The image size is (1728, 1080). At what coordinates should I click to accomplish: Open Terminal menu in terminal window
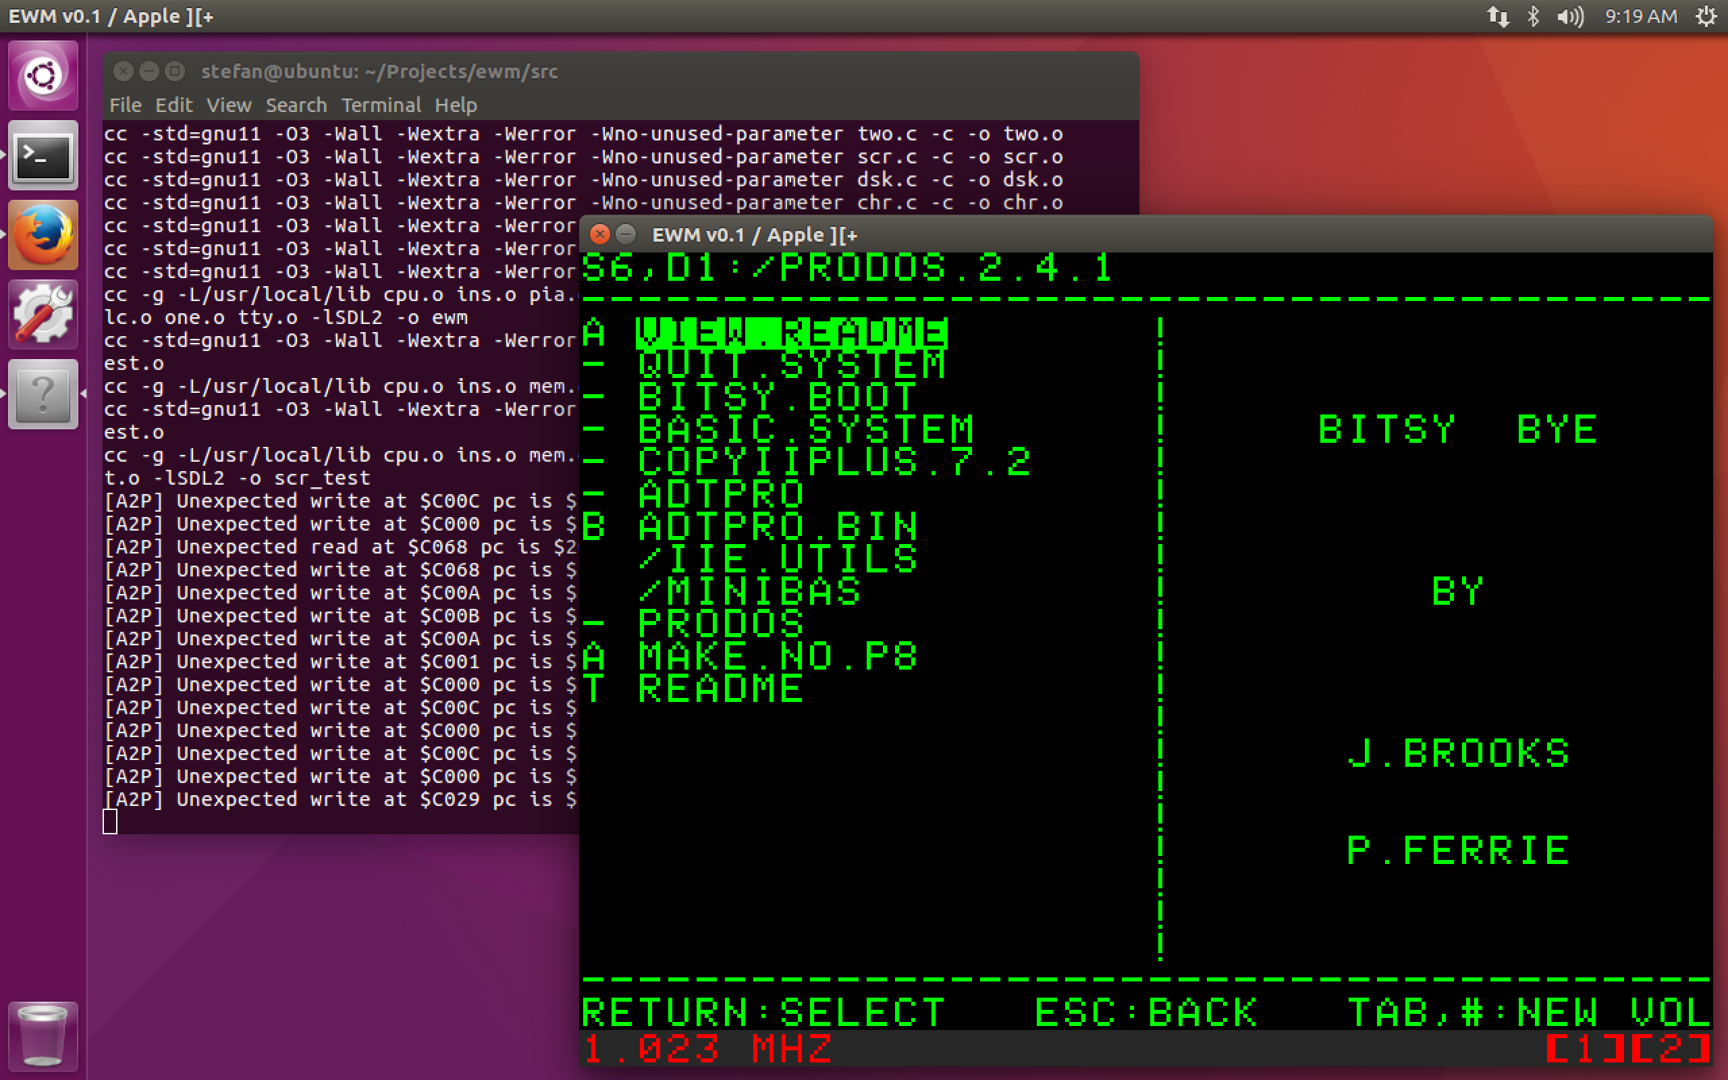381,105
